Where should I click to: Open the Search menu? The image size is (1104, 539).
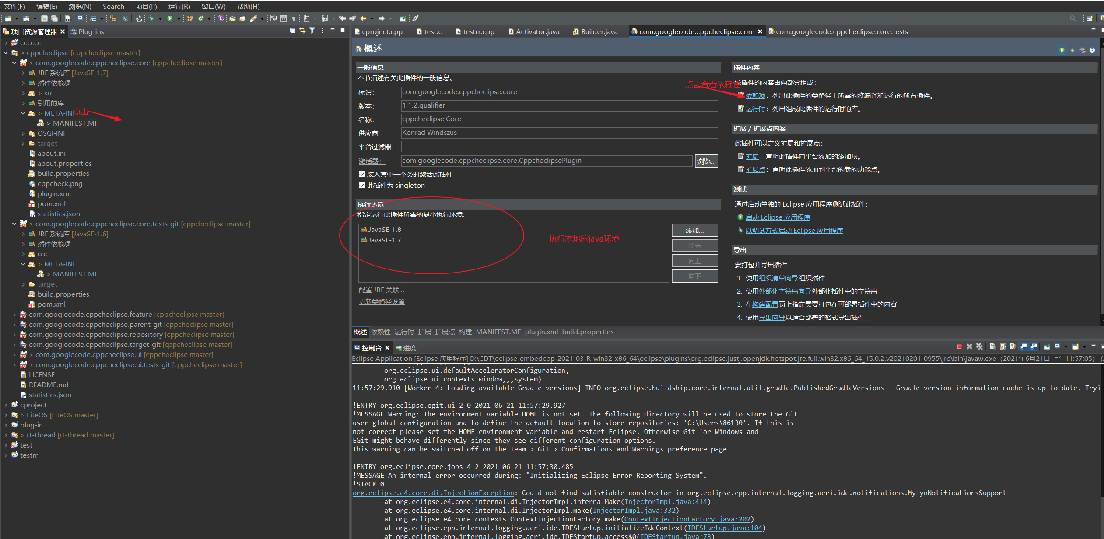pyautogui.click(x=113, y=6)
